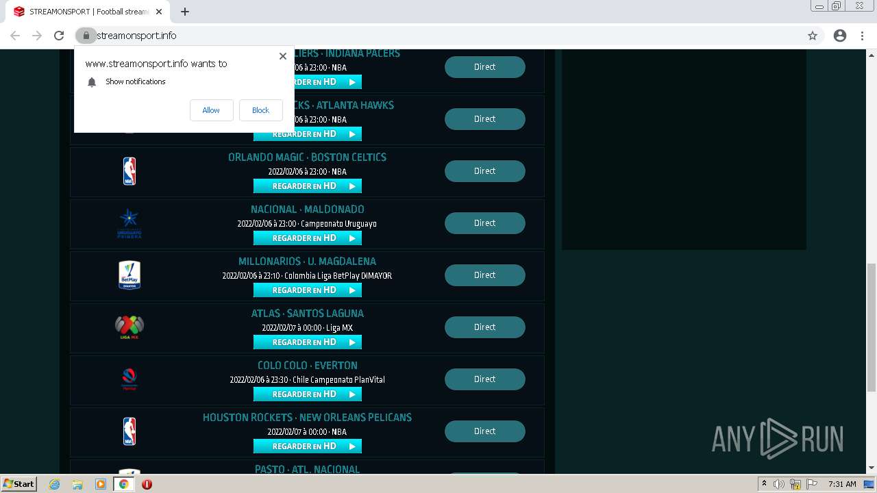Show hidden system tray icons
Screen dimensions: 877x493
tap(764, 484)
